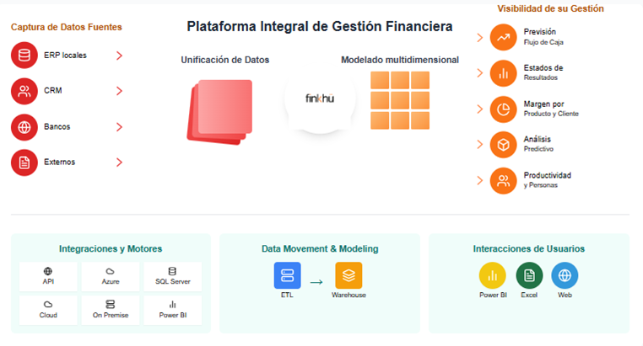643x346 pixels.
Task: Click the Bancos globe icon
Action: coord(24,127)
